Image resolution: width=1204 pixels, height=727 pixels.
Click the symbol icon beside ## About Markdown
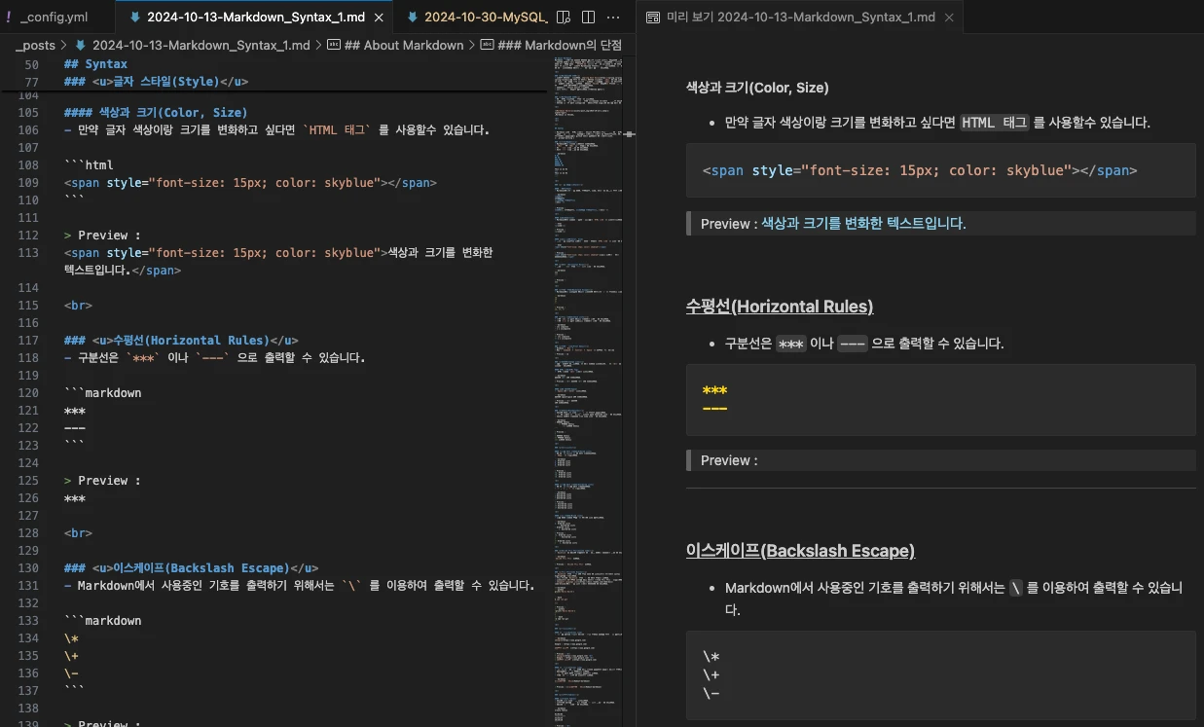click(x=334, y=45)
